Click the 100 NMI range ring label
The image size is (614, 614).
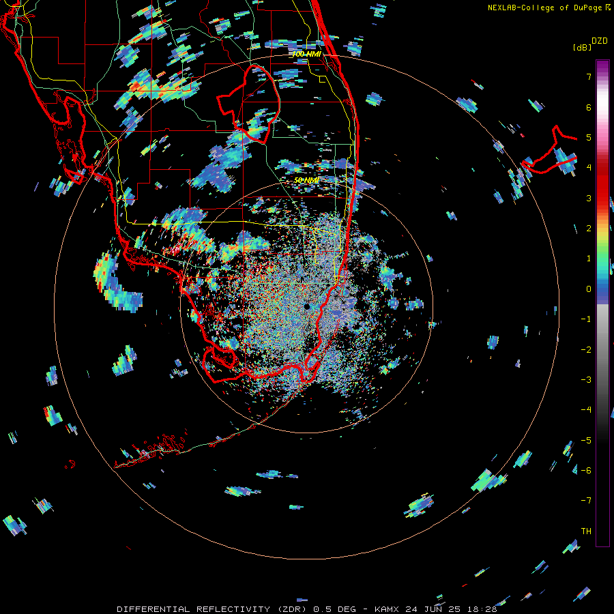306,54
